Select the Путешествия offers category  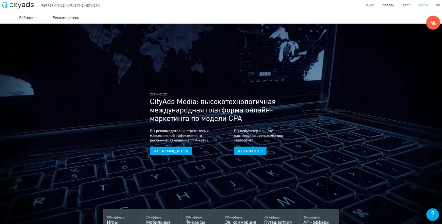(280, 217)
